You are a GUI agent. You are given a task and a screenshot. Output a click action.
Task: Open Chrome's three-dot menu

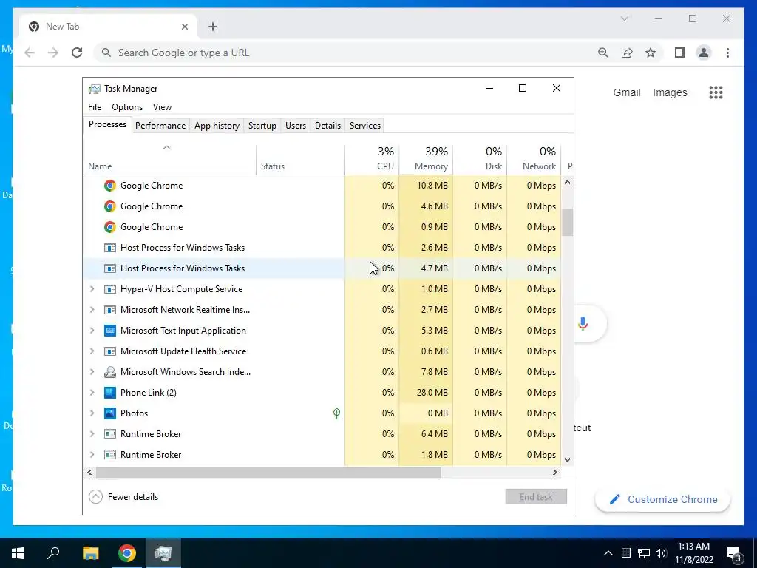pos(727,53)
